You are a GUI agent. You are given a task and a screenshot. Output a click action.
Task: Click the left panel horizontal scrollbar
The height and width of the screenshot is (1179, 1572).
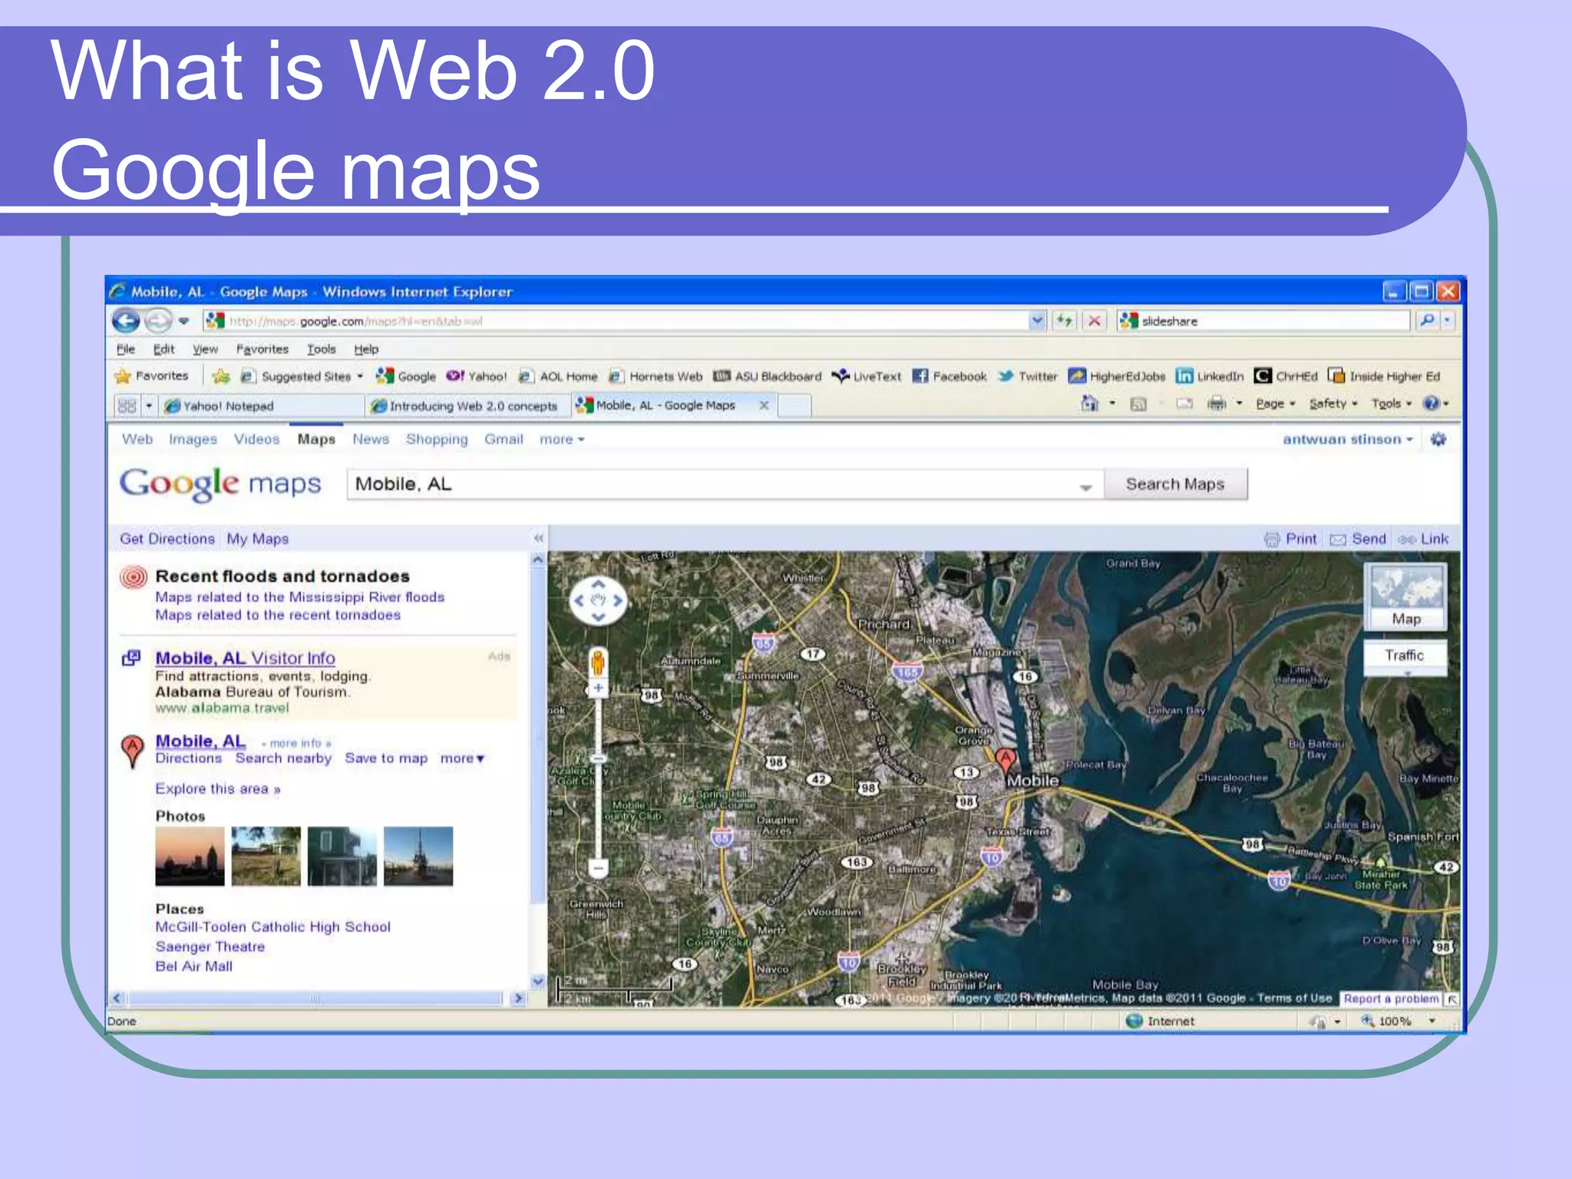[315, 999]
